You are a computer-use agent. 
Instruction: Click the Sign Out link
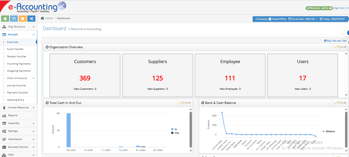coord(339,8)
